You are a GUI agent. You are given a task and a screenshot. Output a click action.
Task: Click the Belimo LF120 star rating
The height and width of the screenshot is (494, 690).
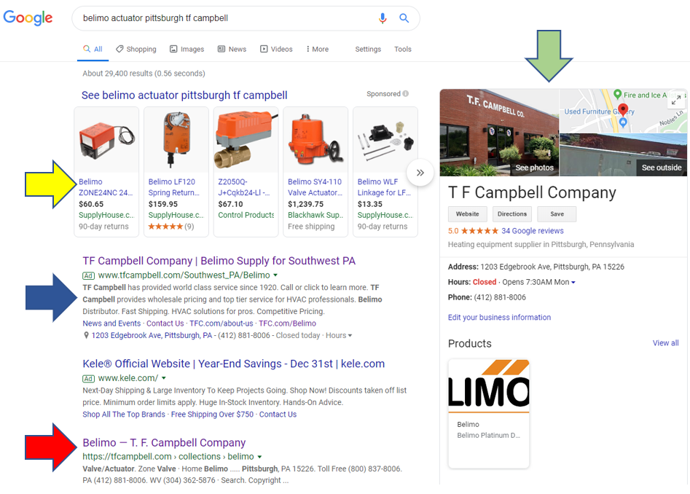[x=165, y=227]
